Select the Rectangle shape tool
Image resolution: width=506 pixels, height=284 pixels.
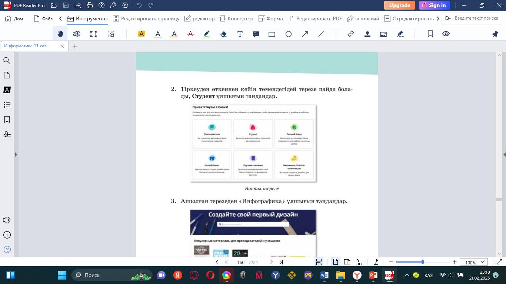click(272, 34)
